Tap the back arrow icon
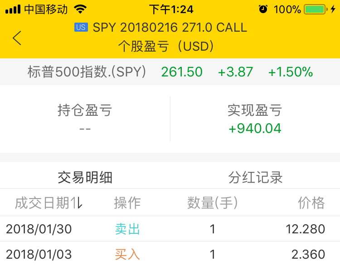 (x=17, y=38)
